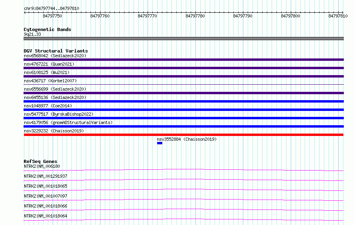Click ruler position 84797790
The width and height of the screenshot is (355, 225).
pyautogui.click(x=243, y=16)
